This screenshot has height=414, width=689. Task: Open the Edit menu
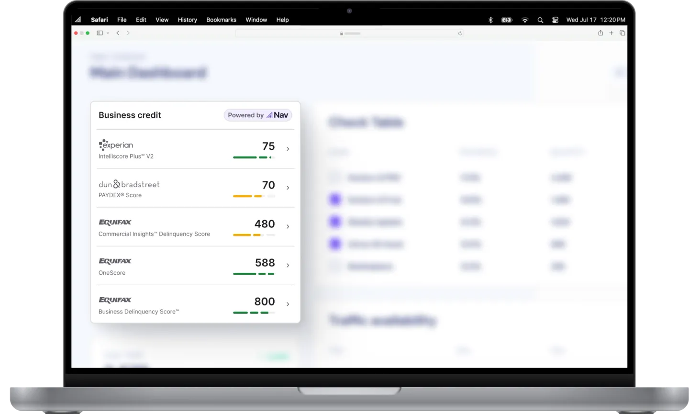click(141, 20)
